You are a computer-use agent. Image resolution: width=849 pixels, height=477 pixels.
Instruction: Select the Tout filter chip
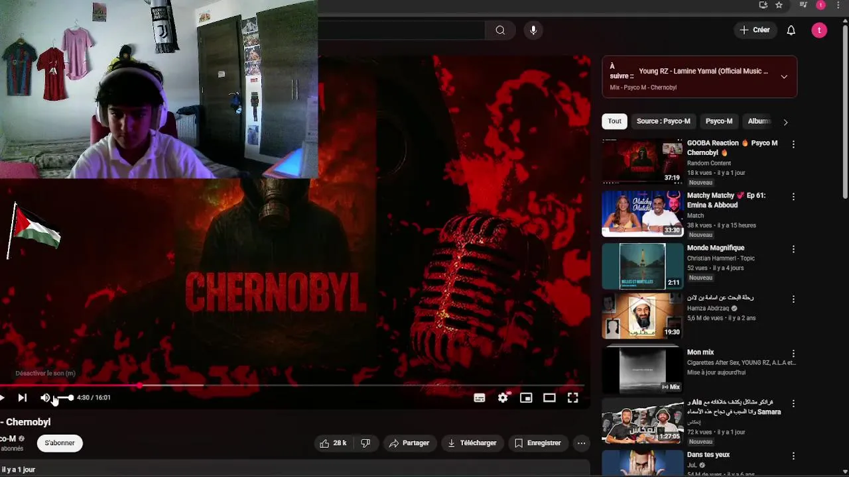click(615, 121)
